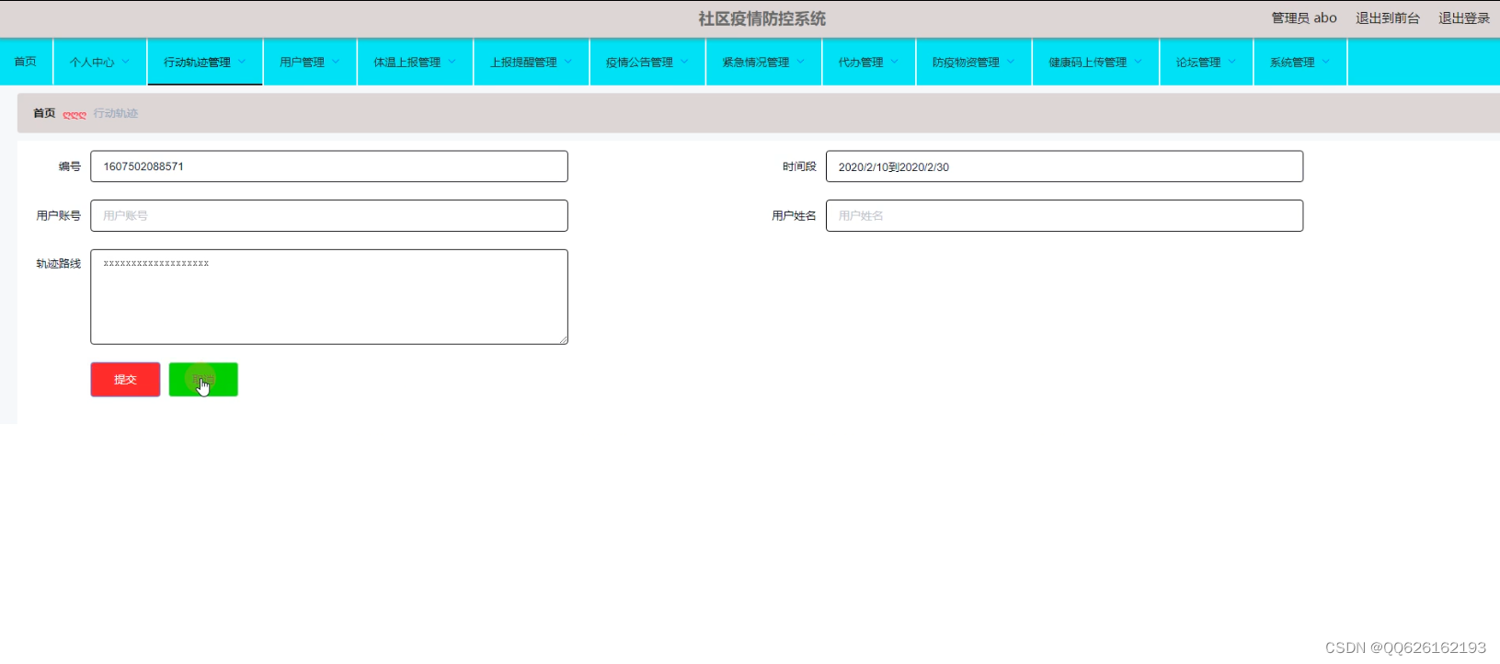Click the 社区疫情防控系统 title
This screenshot has width=1500, height=664.
point(761,18)
